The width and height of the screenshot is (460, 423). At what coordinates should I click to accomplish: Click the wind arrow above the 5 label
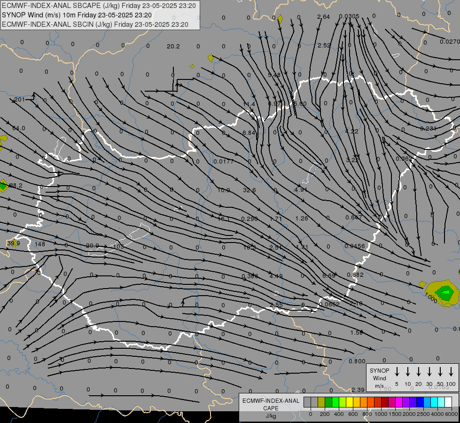tap(397, 371)
